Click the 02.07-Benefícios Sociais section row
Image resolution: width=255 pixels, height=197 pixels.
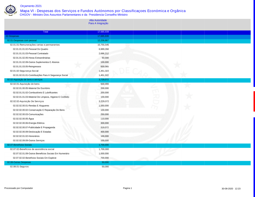19,145
